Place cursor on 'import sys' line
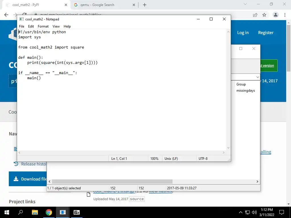291x218 pixels. click(x=30, y=37)
